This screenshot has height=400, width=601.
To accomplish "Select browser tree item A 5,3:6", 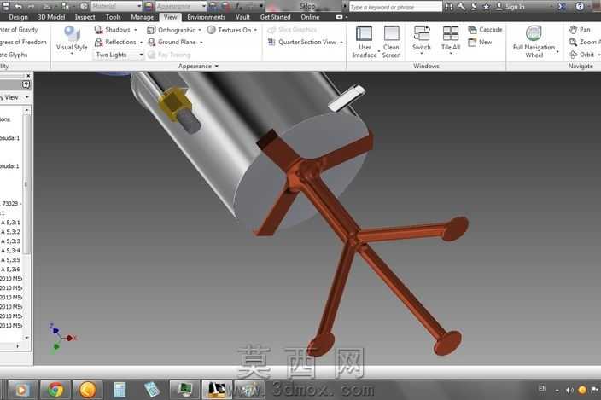I will pos(10,270).
